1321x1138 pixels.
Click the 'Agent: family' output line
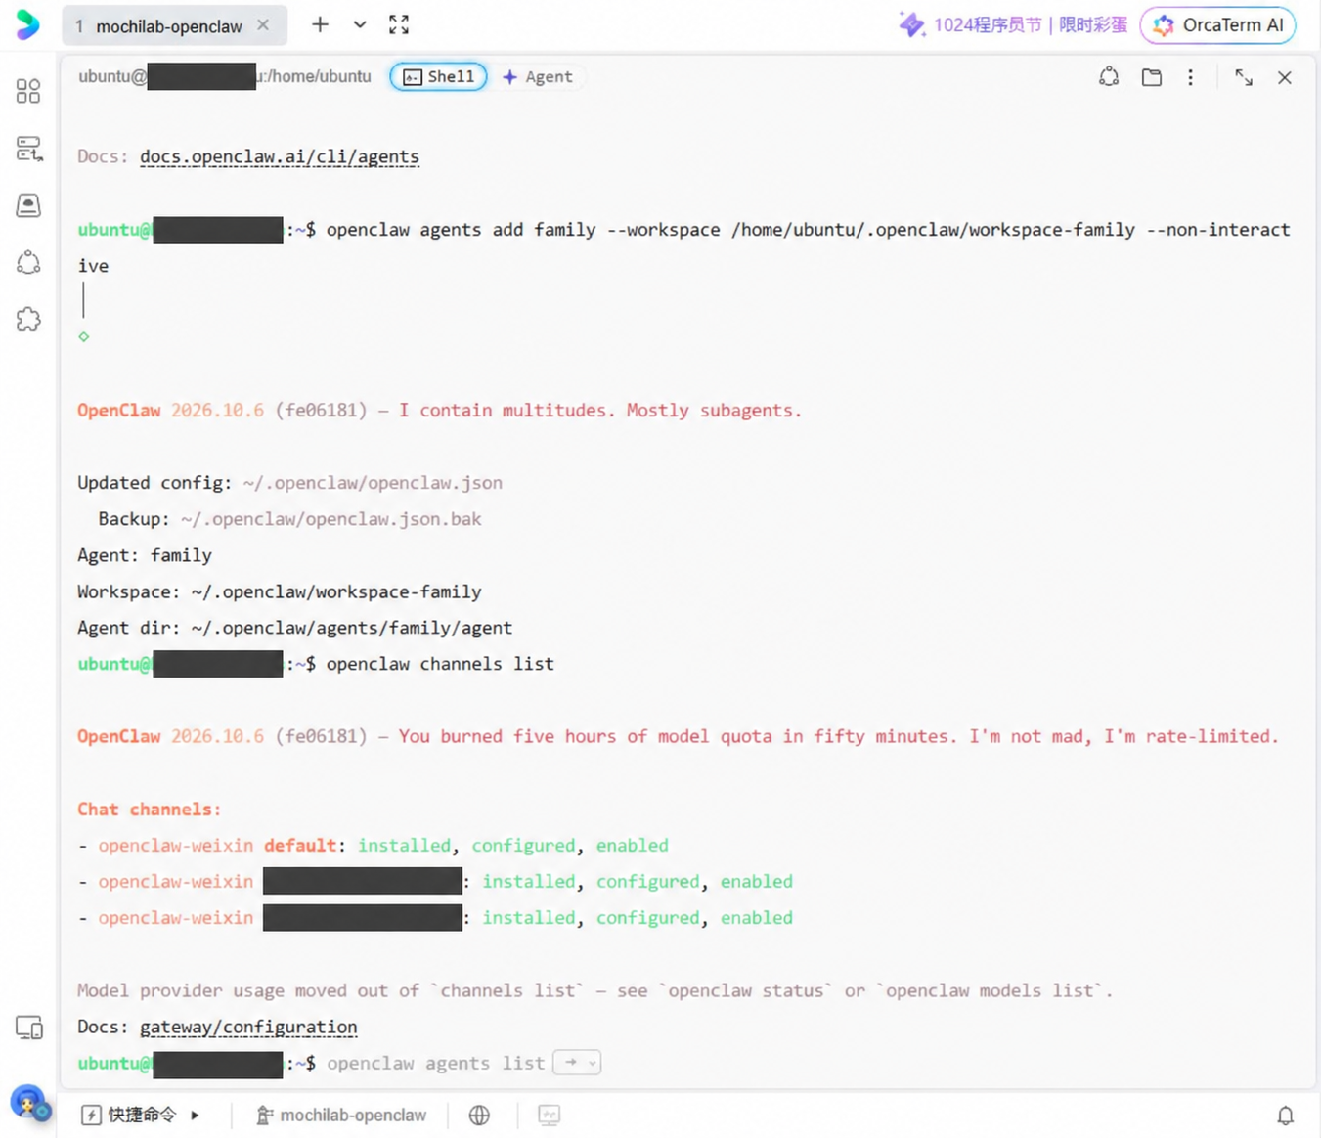145,555
